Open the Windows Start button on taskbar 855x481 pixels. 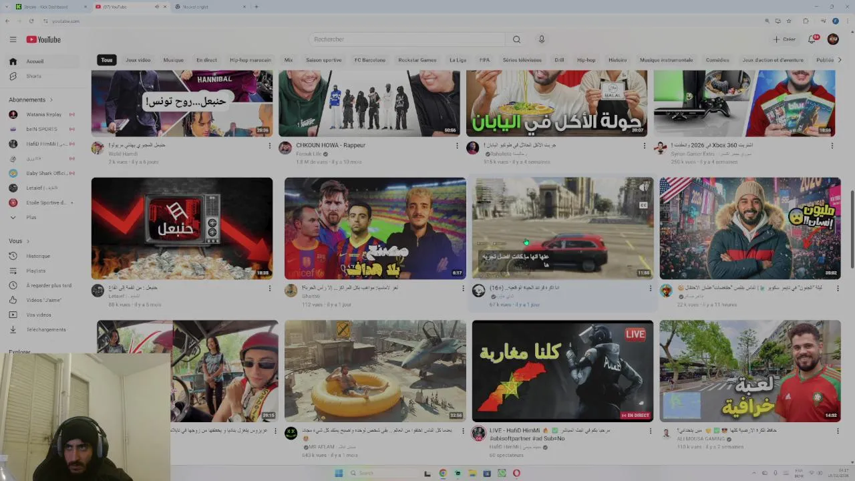[339, 473]
